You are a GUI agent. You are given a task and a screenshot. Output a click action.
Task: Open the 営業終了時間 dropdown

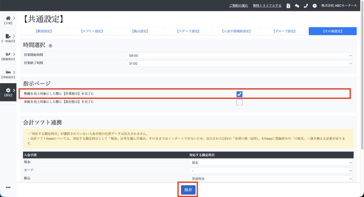[x=239, y=64]
